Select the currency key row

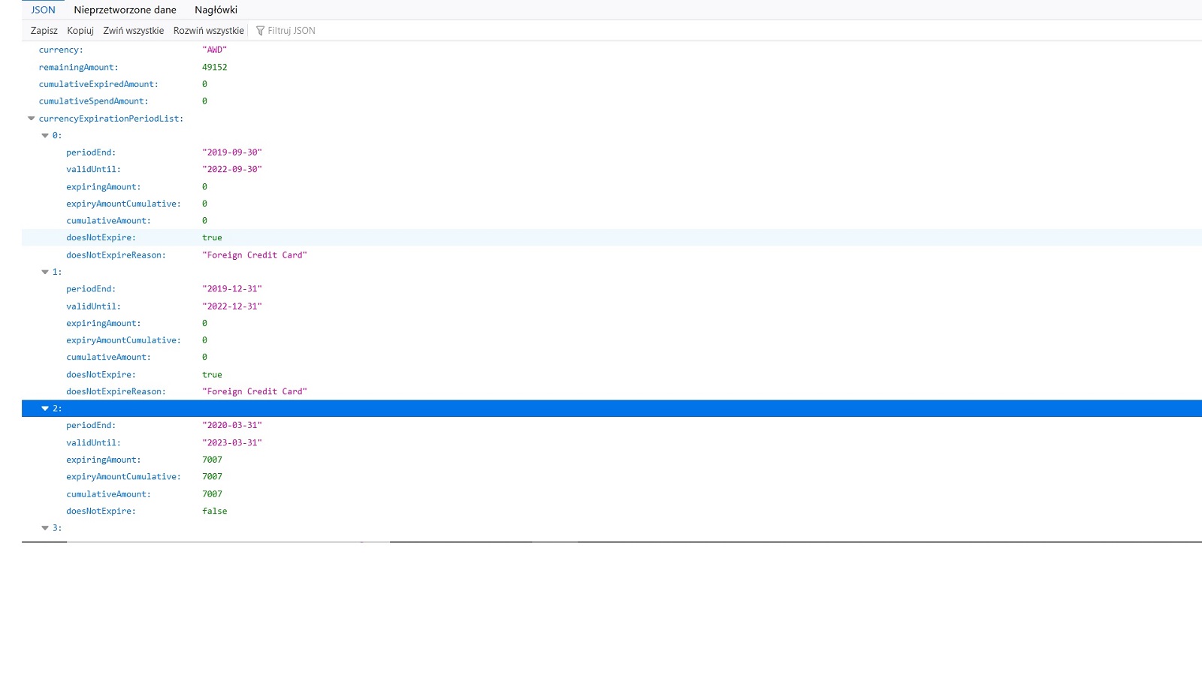click(612, 50)
